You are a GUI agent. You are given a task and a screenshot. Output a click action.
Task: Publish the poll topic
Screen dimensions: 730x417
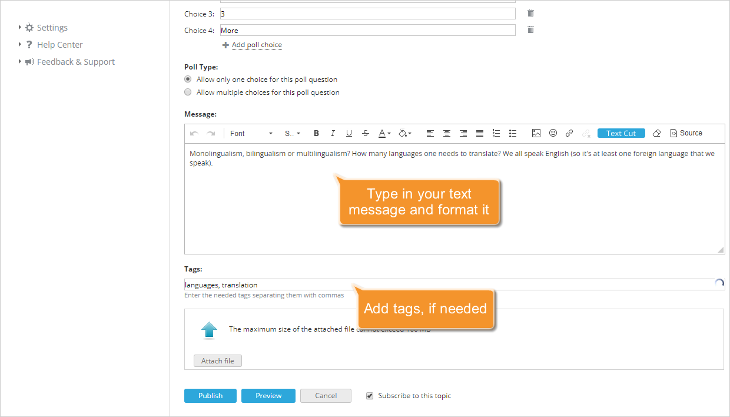pyautogui.click(x=210, y=395)
